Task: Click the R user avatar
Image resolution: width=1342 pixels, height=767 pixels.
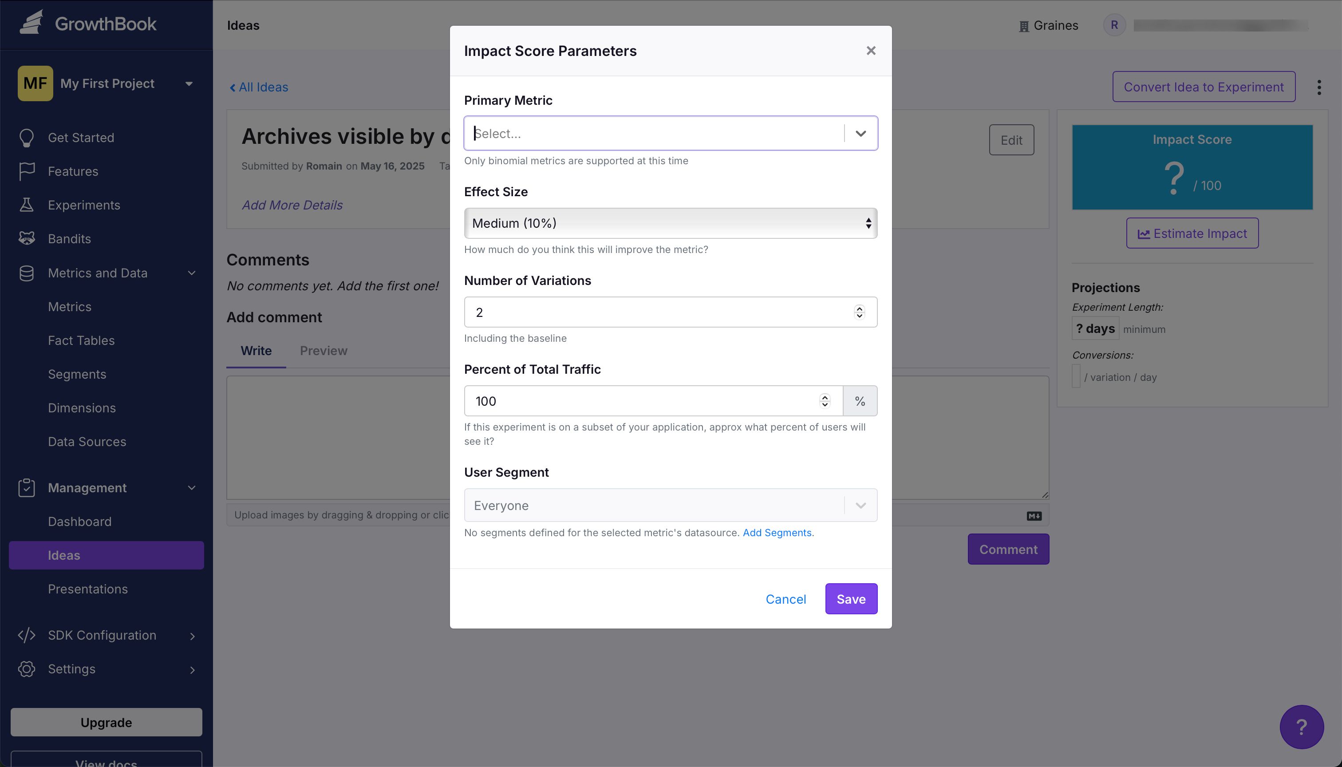Action: click(1114, 25)
